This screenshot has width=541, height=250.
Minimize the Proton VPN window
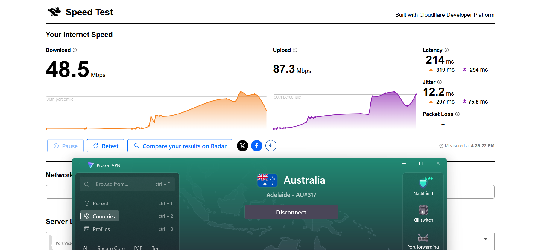(x=404, y=163)
